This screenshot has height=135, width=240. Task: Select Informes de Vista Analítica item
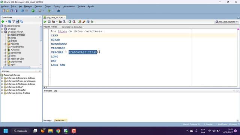coord(18,93)
